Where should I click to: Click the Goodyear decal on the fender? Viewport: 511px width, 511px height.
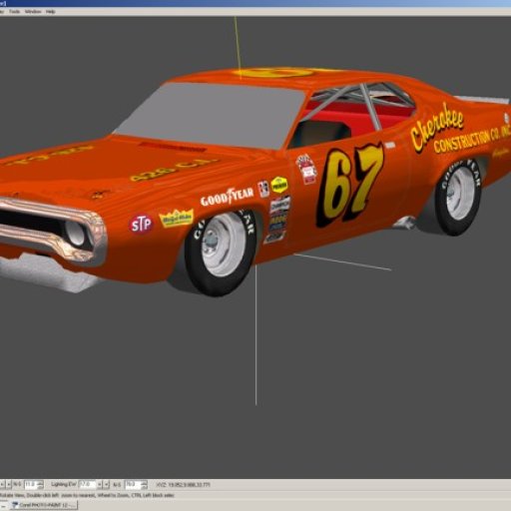(227, 197)
